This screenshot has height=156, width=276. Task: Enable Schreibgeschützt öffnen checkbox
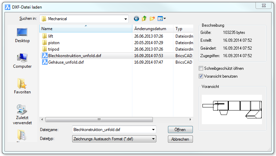click(x=201, y=68)
